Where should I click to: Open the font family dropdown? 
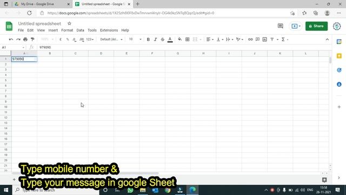click(x=111, y=40)
